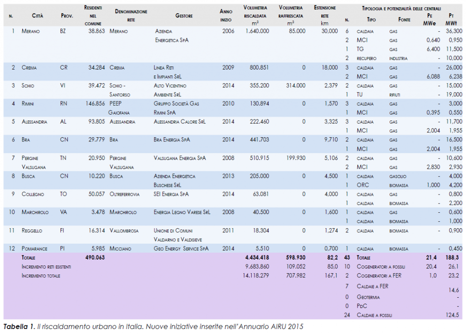Click the "Fonte" column header
The width and height of the screenshot is (466, 335).
pyautogui.click(x=404, y=20)
